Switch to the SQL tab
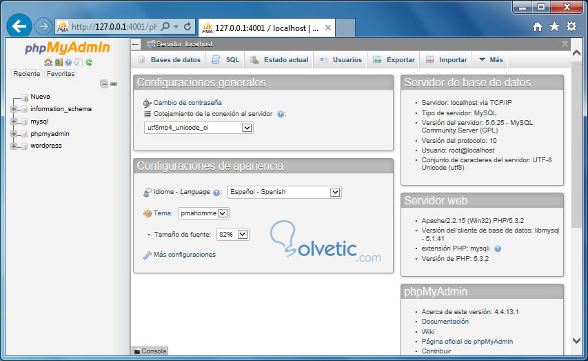This screenshot has width=588, height=361. [225, 60]
